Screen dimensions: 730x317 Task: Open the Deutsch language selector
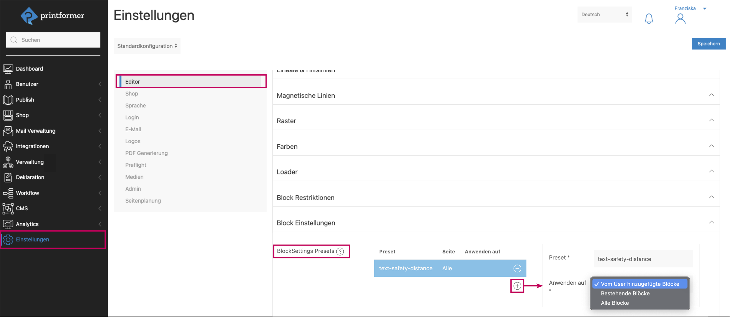coord(604,15)
